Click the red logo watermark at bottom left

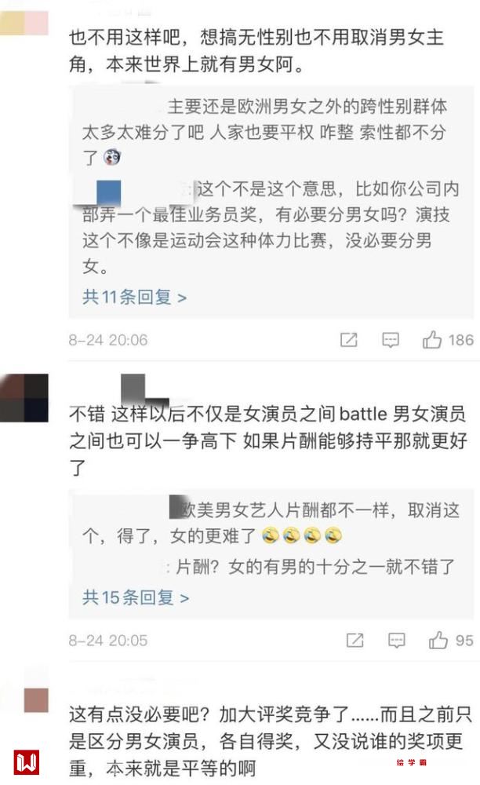point(27,762)
